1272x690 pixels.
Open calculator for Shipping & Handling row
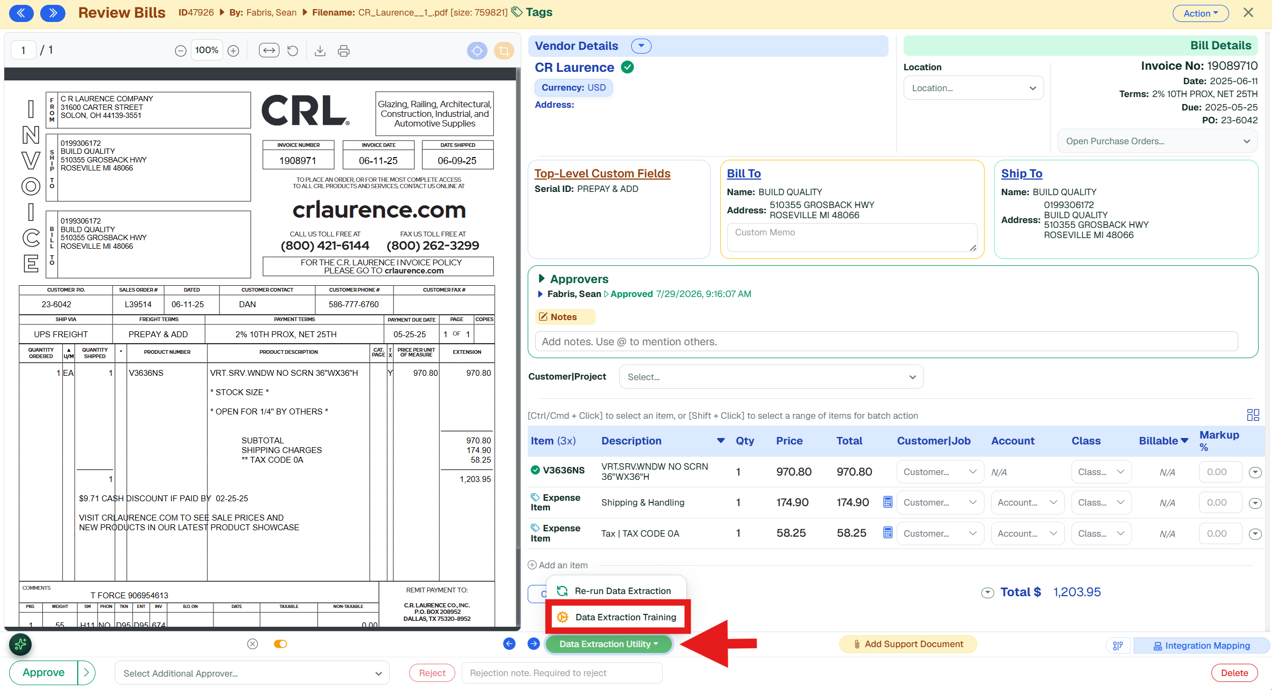click(888, 502)
